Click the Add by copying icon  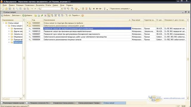39,15
